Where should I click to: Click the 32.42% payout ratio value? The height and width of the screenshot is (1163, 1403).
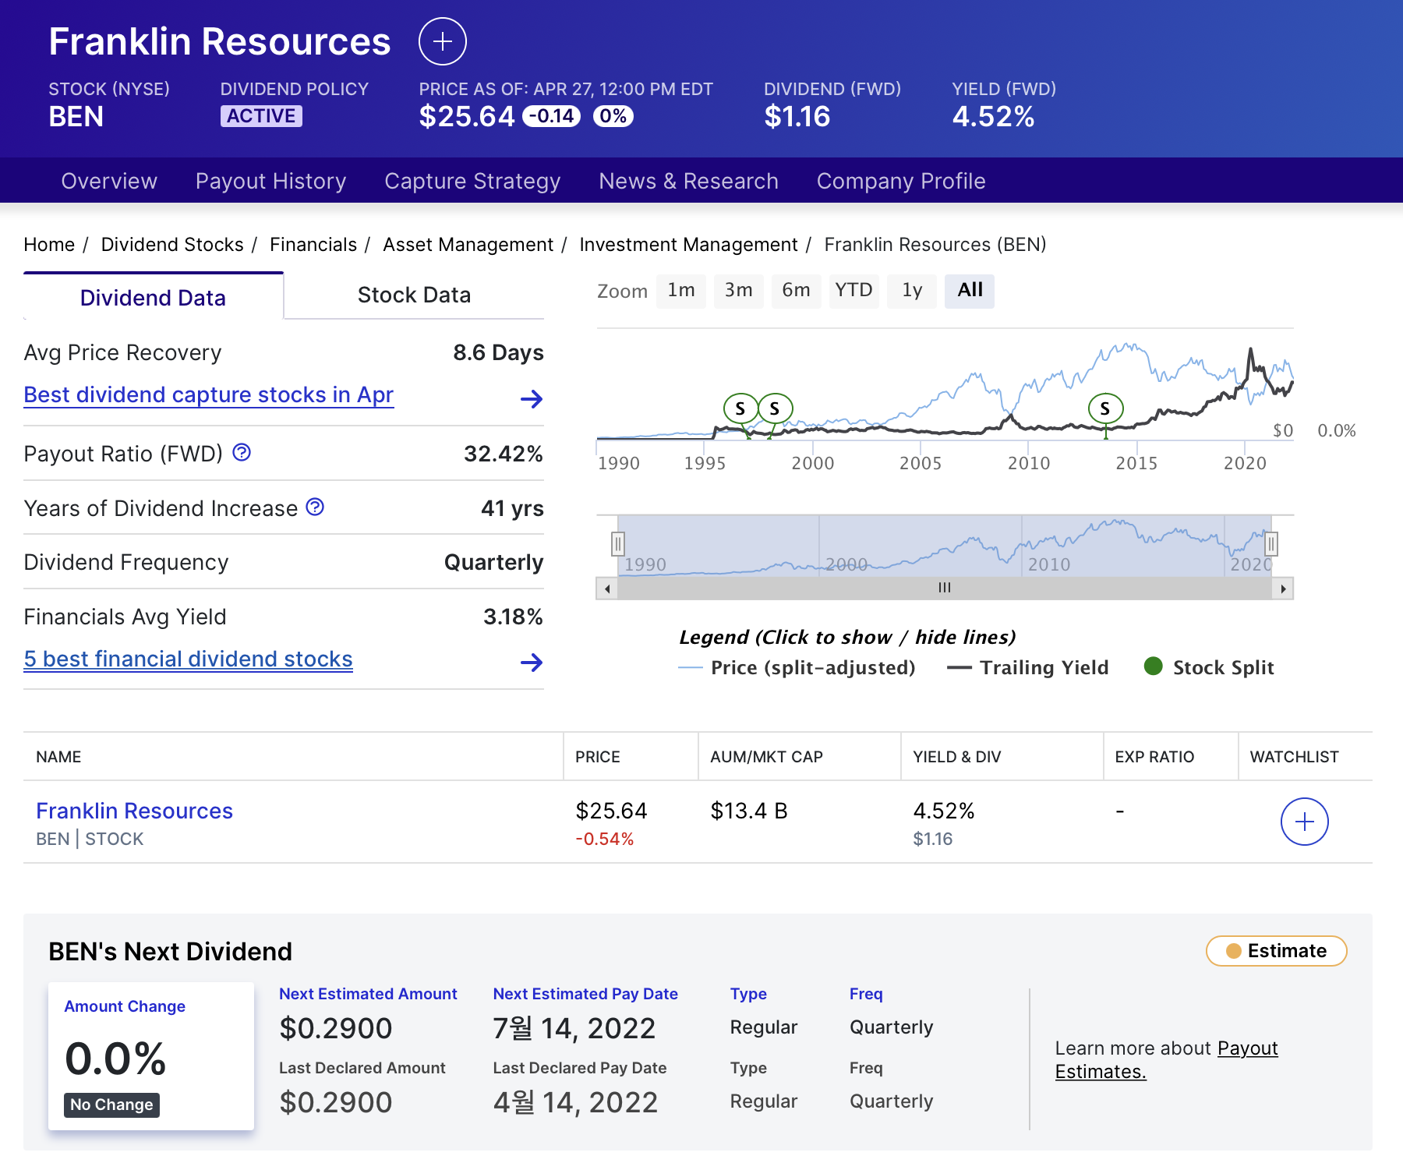pos(504,454)
